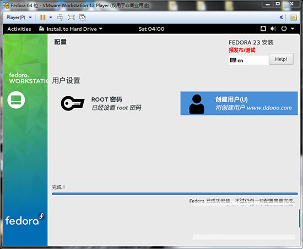303x249 pixels.
Task: Click the 配置 title text
Action: pos(60,42)
